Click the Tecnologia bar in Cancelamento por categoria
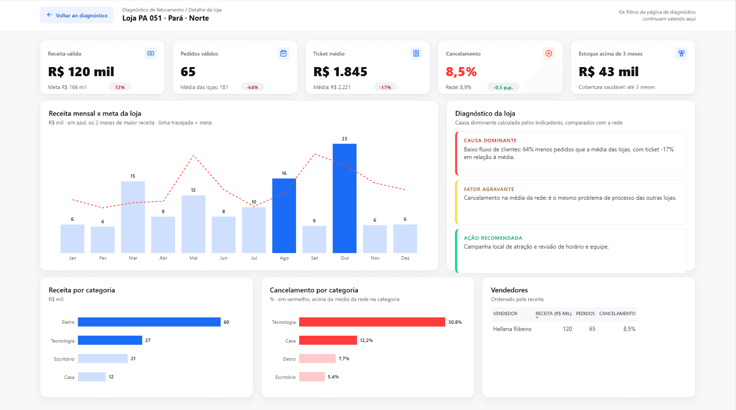 [372, 322]
